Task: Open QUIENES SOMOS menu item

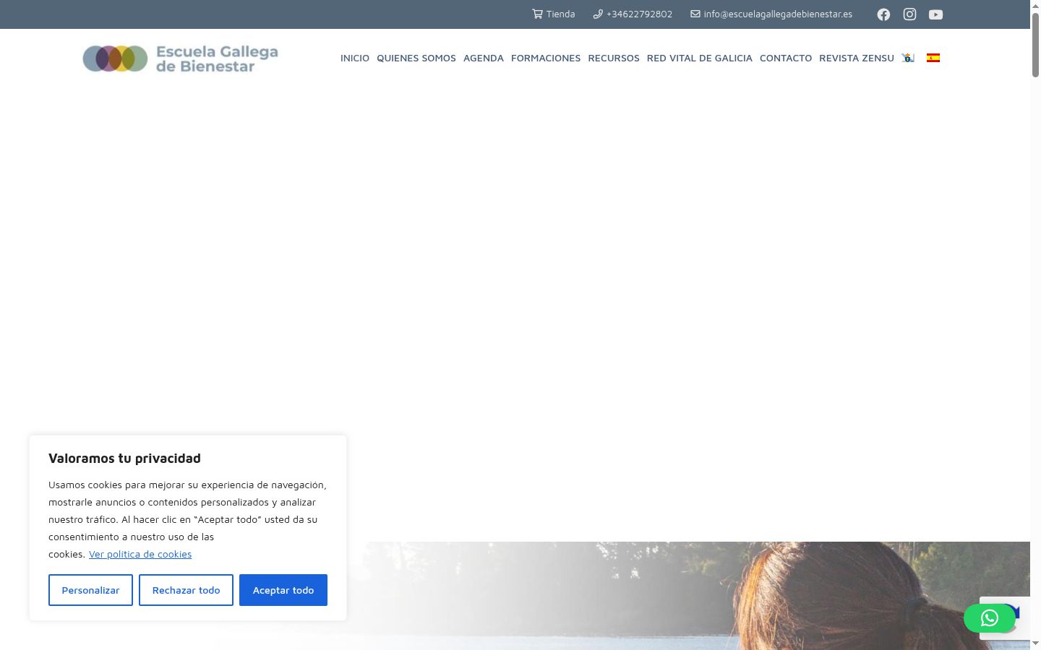Action: pyautogui.click(x=416, y=58)
